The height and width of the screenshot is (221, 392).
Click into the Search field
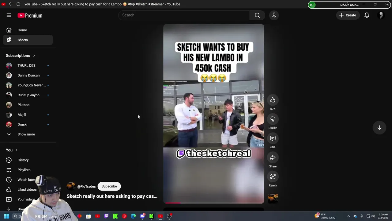click(184, 15)
